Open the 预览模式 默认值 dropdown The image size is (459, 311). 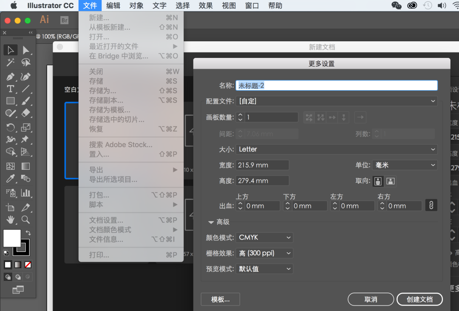tap(264, 269)
